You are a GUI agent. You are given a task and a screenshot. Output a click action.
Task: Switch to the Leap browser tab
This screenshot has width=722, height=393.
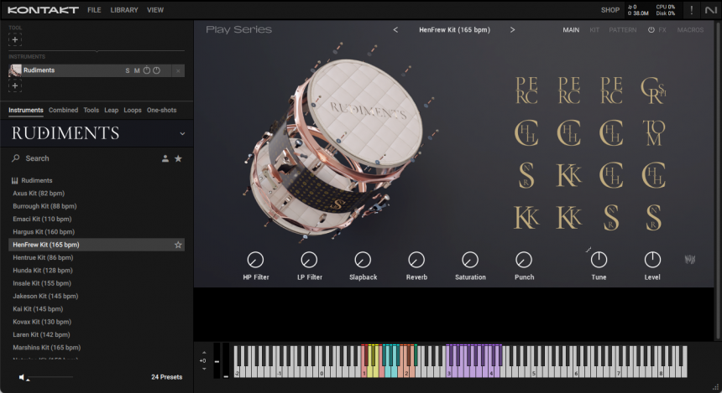(x=111, y=110)
